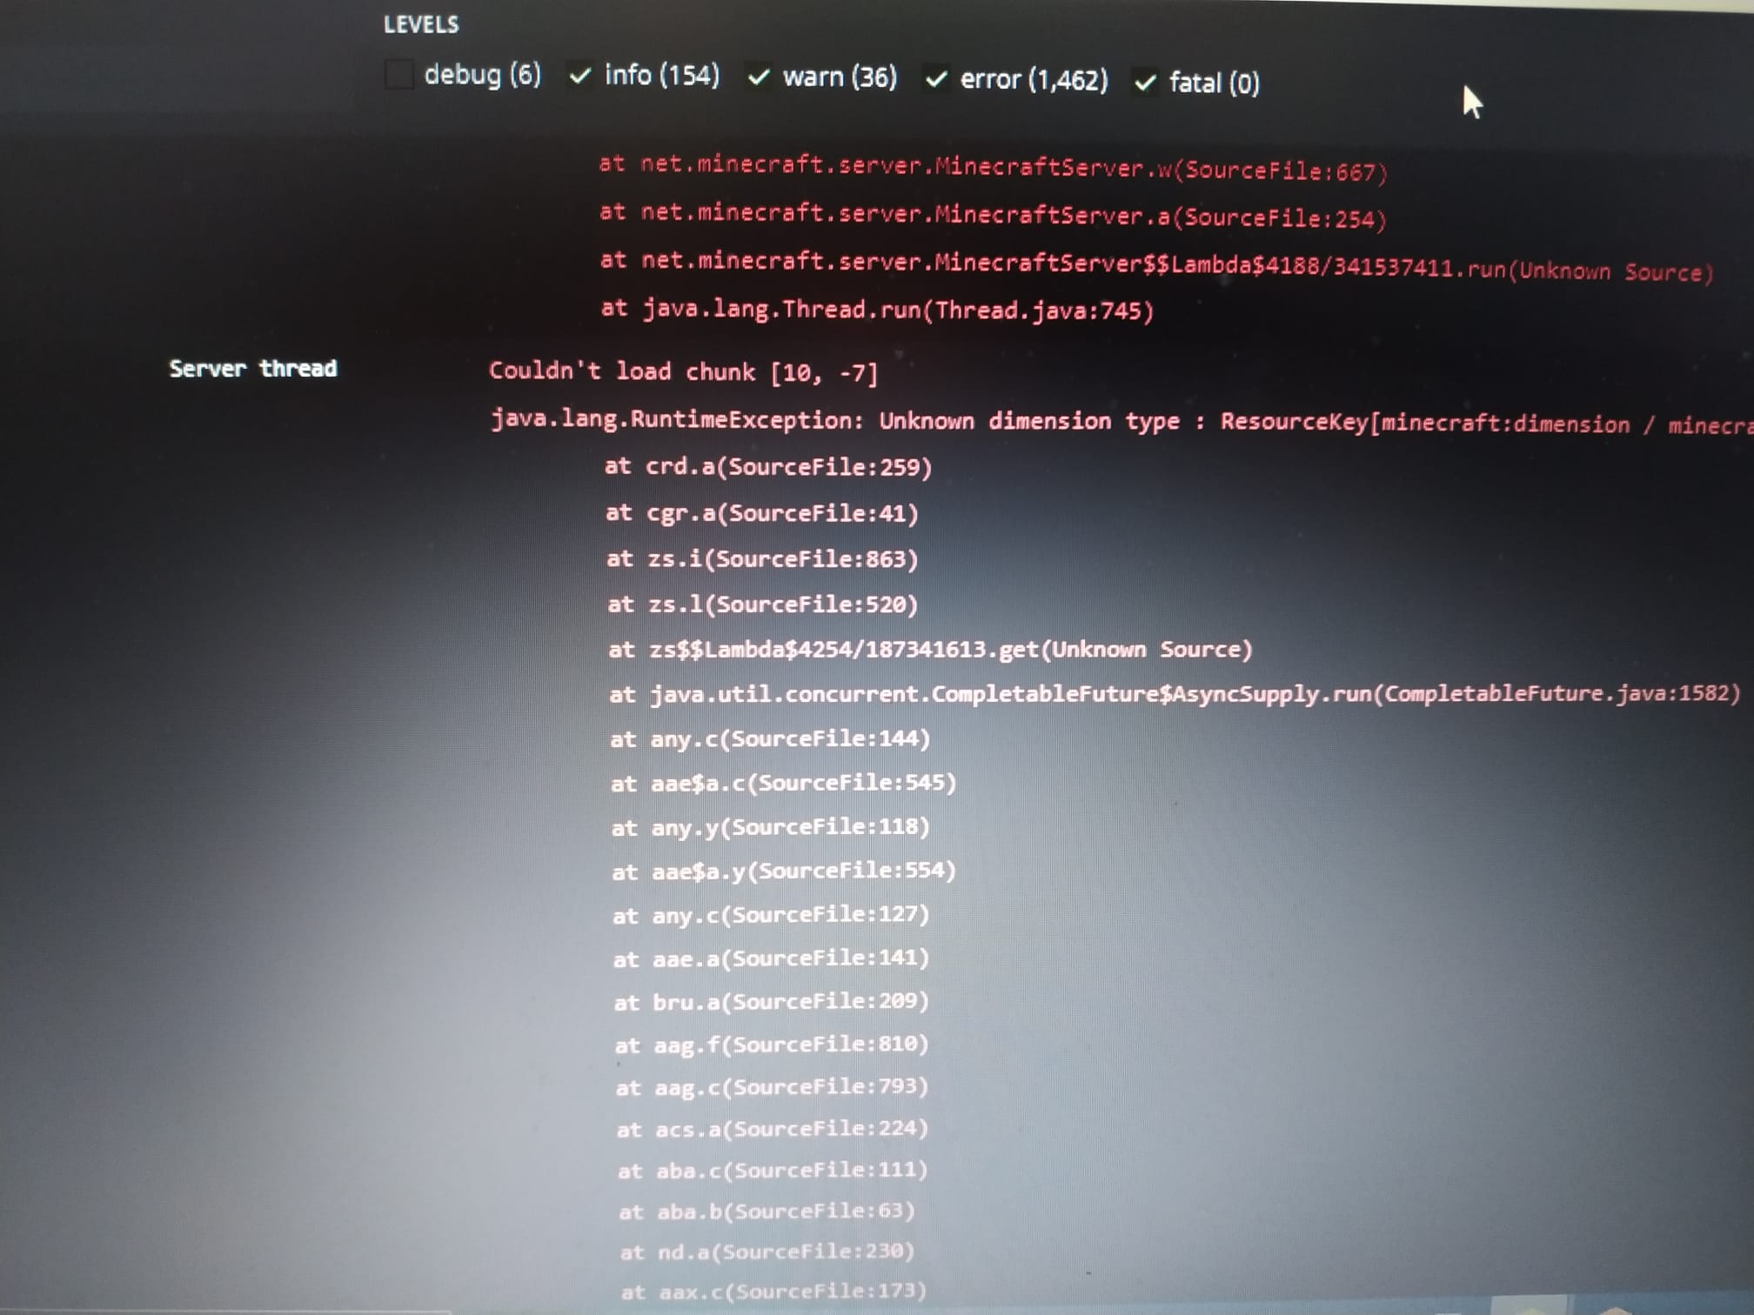Uncheck the fatal (0) level checkbox

pos(1146,83)
